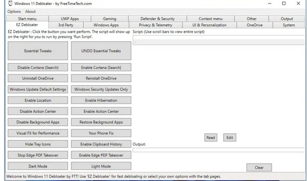The height and width of the screenshot is (181, 307).
Task: Maximize the Windows 11 Debloater window
Action: click(x=284, y=4)
